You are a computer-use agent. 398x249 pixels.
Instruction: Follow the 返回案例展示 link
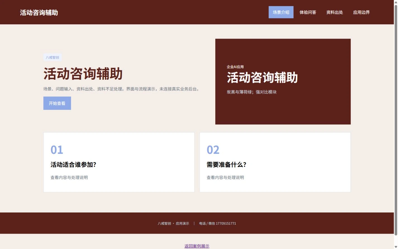[x=197, y=246]
